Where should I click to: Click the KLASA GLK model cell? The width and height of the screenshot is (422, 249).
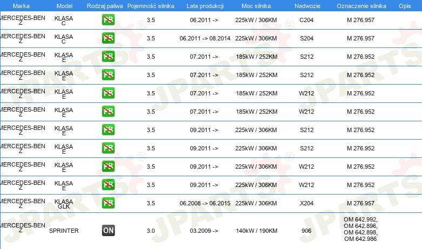pyautogui.click(x=64, y=204)
